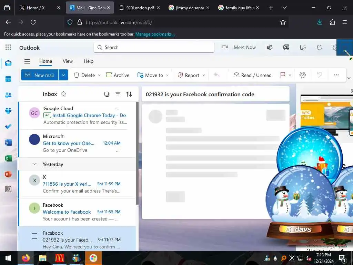Switch to the Home ribbon tab
This screenshot has height=265, width=353.
[x=46, y=61]
